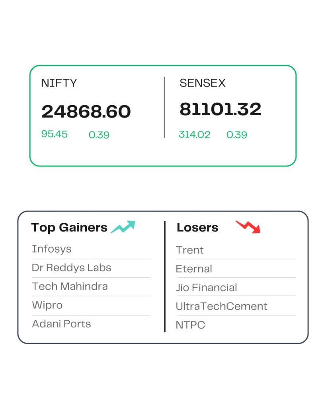The image size is (326, 408).
Task: Open Eternal loser entry
Action: [194, 269]
